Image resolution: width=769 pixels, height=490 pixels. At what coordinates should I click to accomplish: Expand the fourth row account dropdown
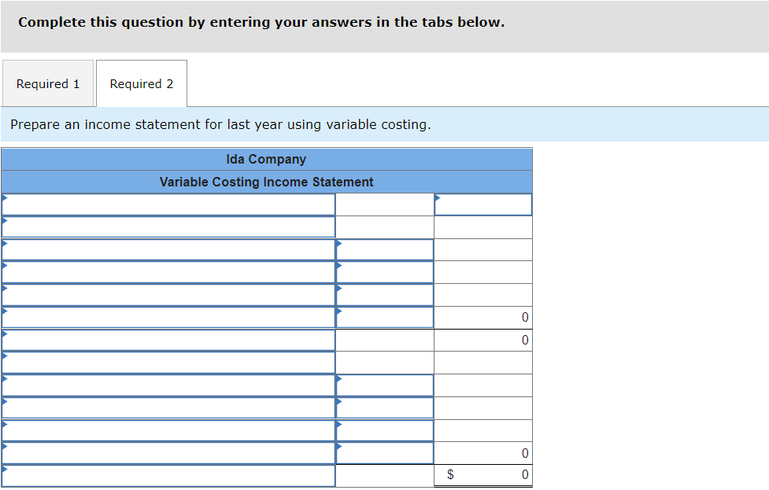coord(168,271)
